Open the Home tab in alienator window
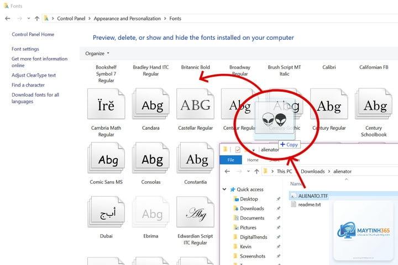This screenshot has width=398, height=265. coord(253,160)
